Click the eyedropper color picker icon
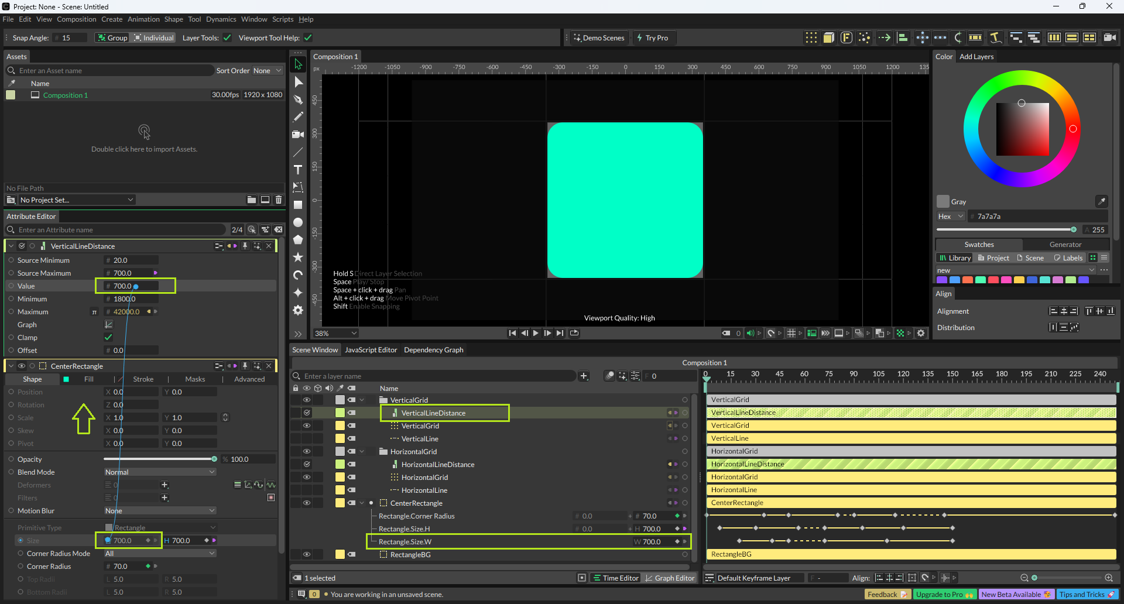Viewport: 1124px width, 604px height. [x=1101, y=201]
